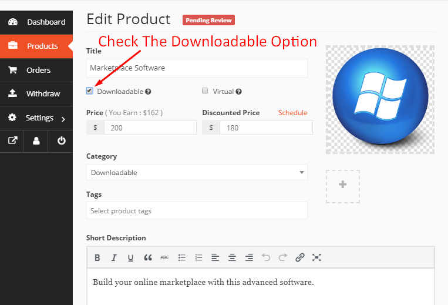The image size is (448, 305).
Task: Click the Select product tags field
Action: point(197,210)
